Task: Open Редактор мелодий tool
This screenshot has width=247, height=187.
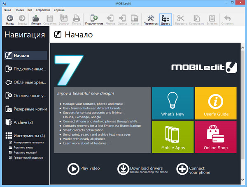Action: 26,152
